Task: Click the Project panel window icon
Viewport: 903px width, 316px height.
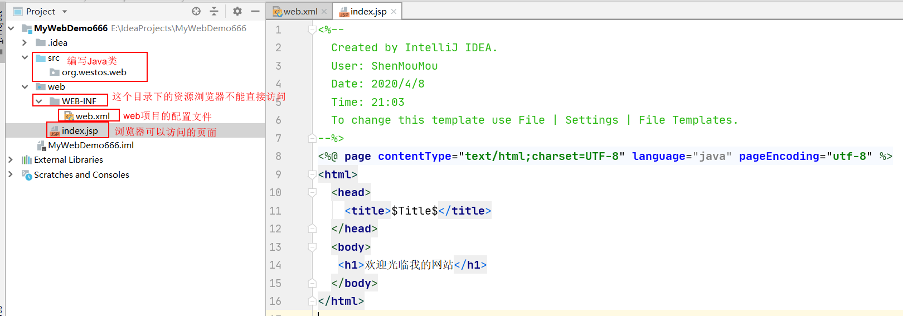Action: pos(18,11)
